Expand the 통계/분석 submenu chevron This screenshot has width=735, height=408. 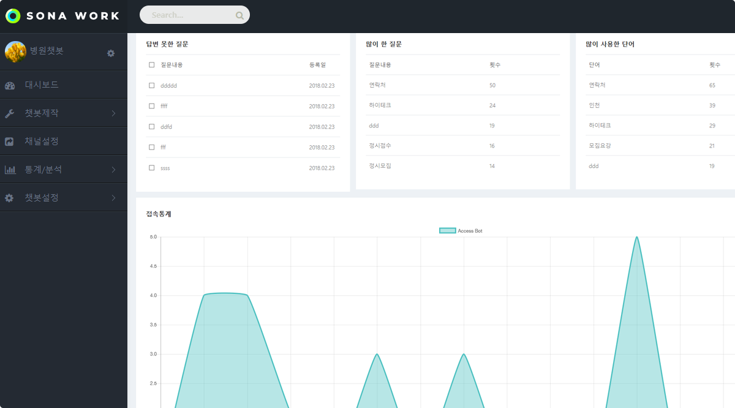point(113,170)
